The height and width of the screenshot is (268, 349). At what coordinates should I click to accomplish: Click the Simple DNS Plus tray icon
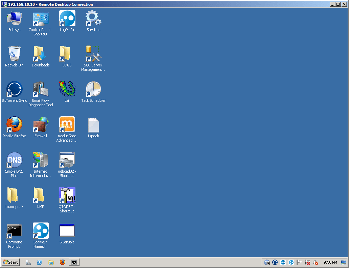point(267,263)
